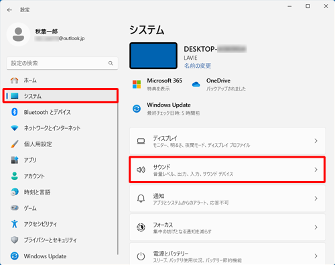Click the アプリとシステムからのアラート description text

click(x=191, y=203)
